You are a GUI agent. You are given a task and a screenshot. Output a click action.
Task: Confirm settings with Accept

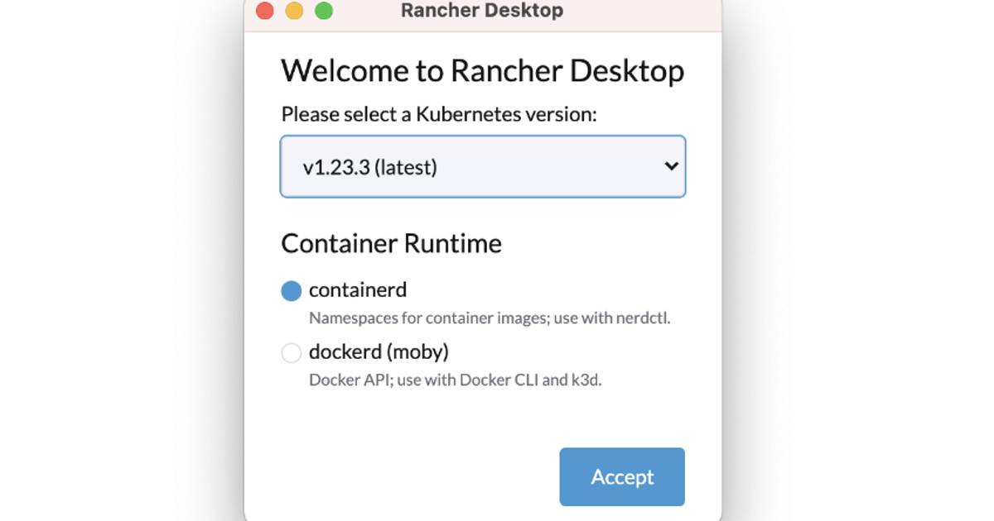(622, 476)
